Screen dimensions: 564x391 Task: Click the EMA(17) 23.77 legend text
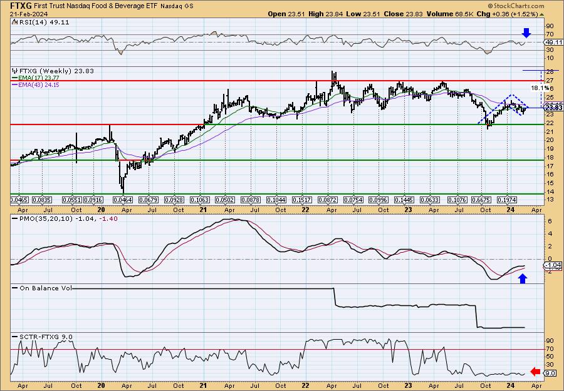coord(38,78)
